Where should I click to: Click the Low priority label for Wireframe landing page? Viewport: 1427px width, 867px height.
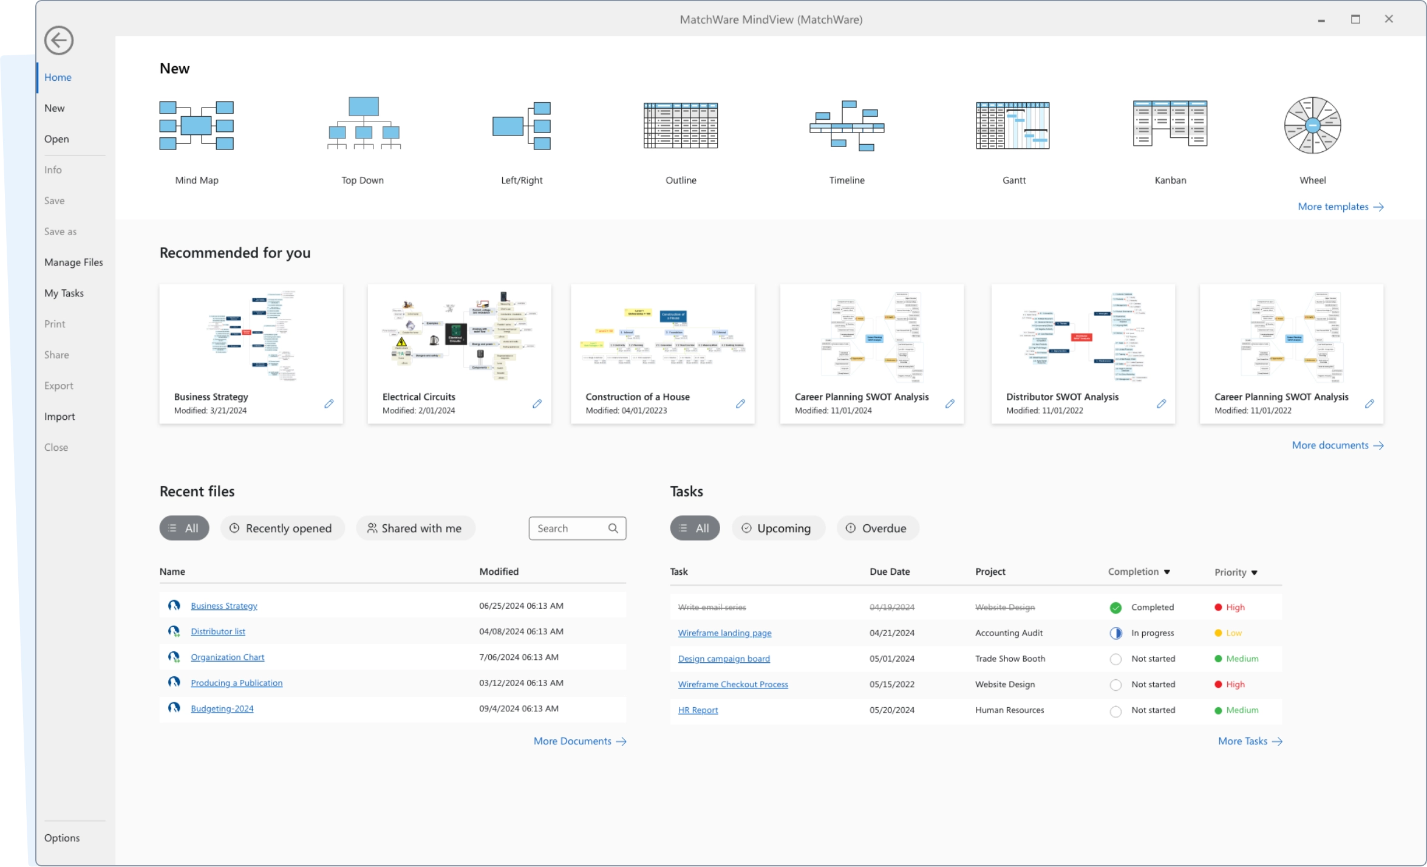click(x=1234, y=634)
